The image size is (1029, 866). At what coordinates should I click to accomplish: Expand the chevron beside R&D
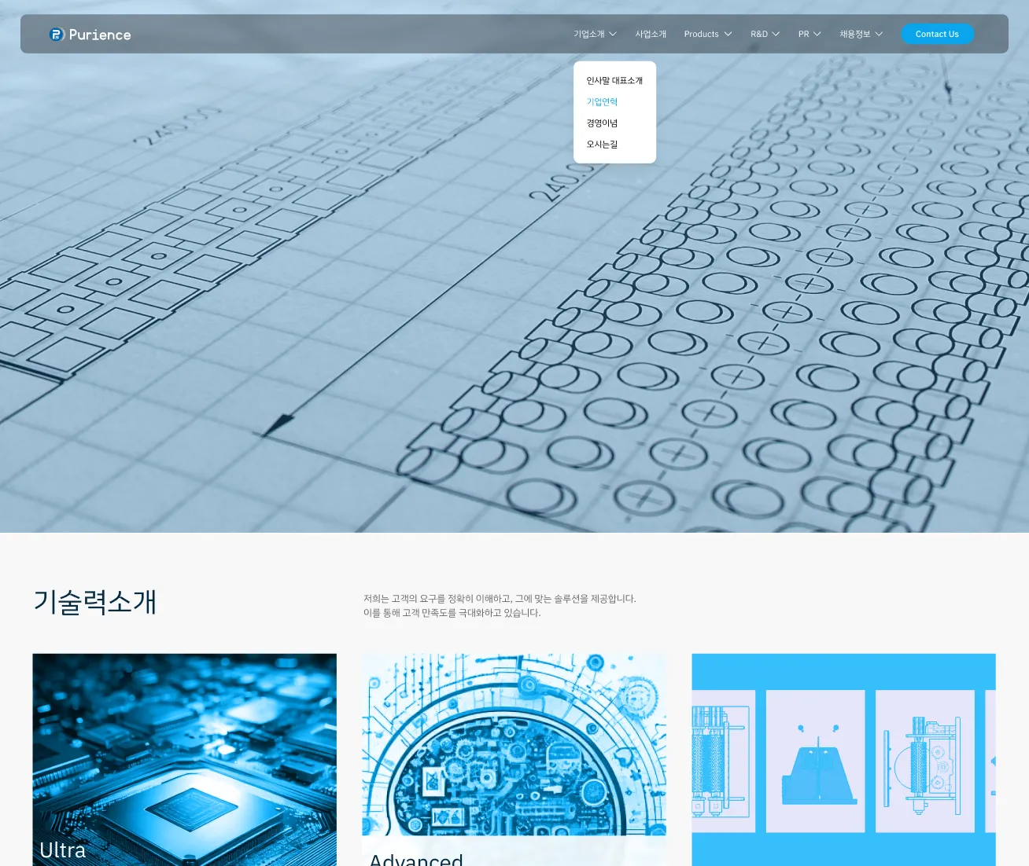tap(776, 34)
